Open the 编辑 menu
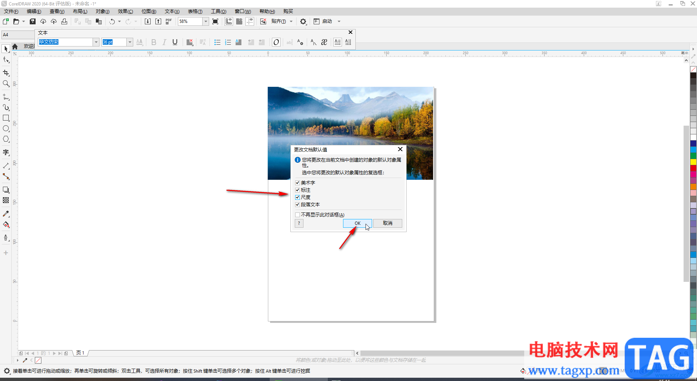This screenshot has height=381, width=697. tap(34, 12)
